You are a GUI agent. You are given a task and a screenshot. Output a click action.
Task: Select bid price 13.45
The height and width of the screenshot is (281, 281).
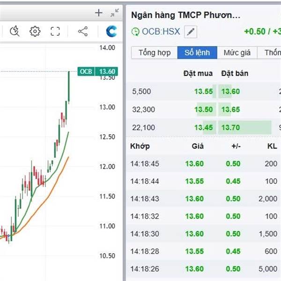point(203,127)
